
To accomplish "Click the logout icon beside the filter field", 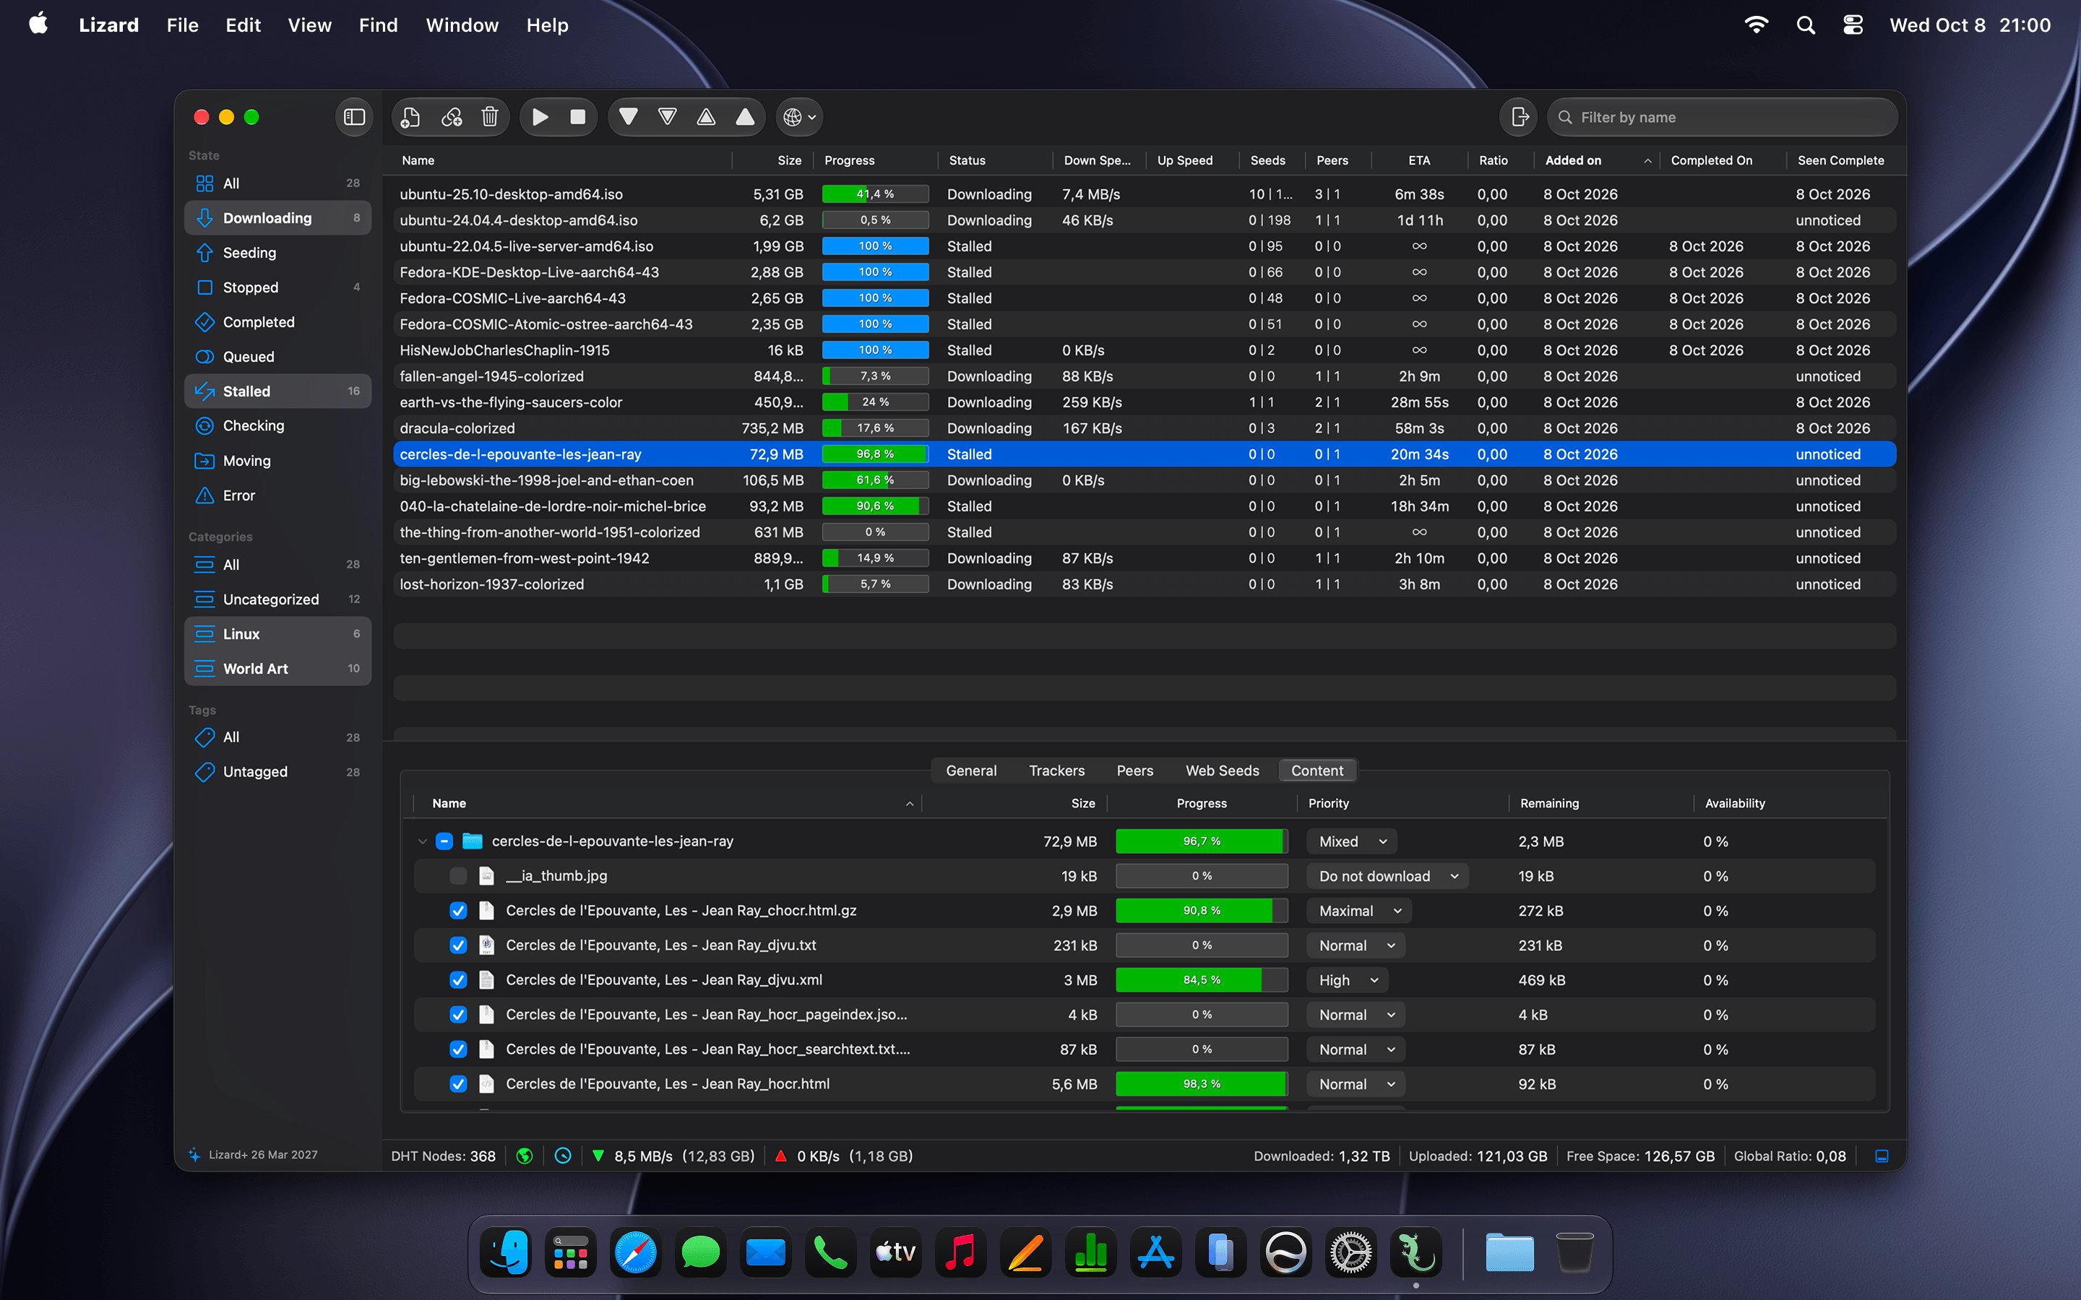I will click(x=1519, y=117).
